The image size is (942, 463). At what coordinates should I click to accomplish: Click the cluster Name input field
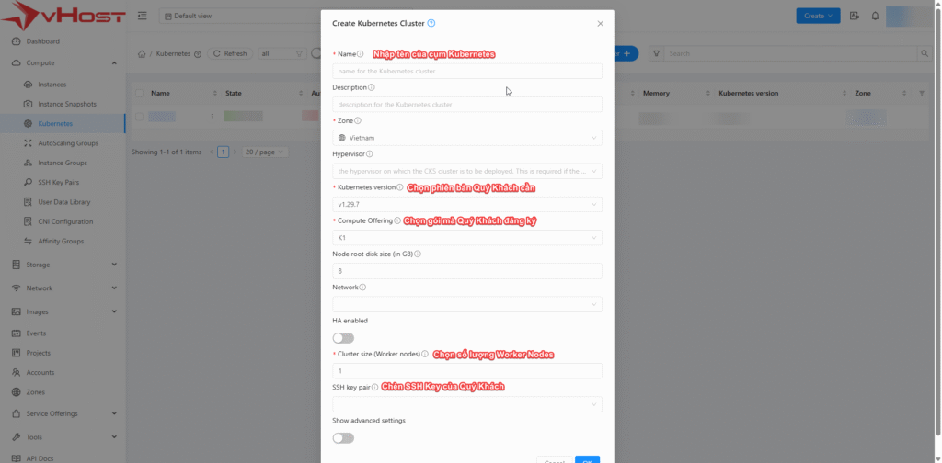(x=466, y=71)
